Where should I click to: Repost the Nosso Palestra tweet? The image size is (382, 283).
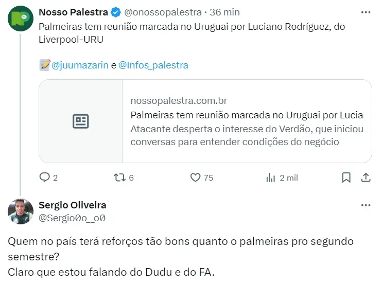click(x=119, y=178)
